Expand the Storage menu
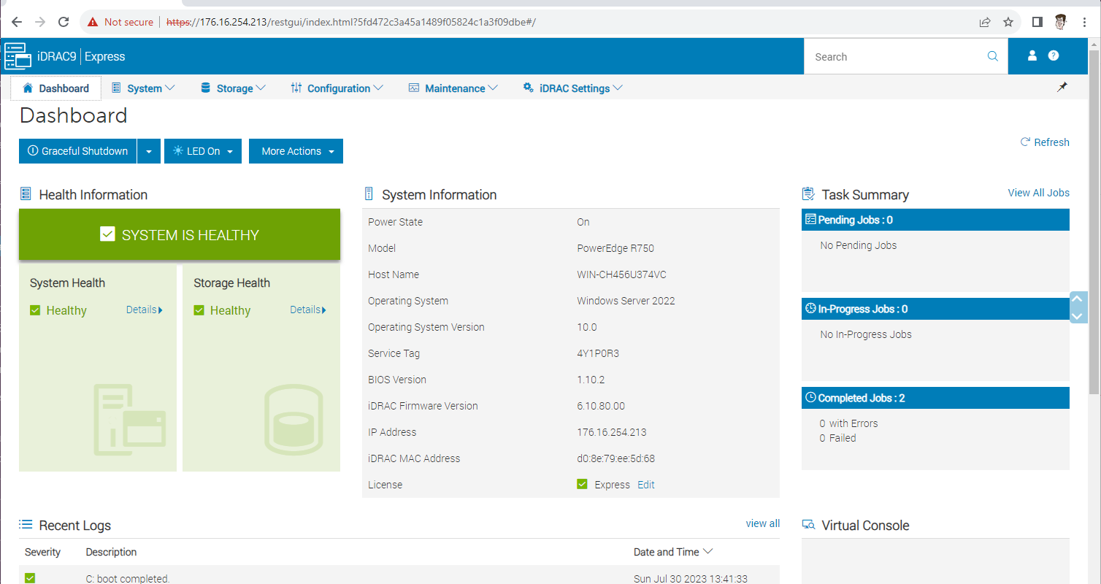 [233, 88]
